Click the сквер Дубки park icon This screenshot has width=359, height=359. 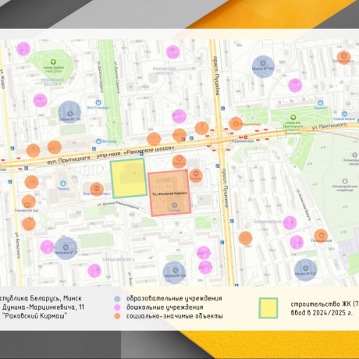pos(53,62)
